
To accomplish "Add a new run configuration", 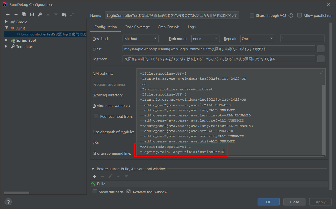I will click(x=8, y=14).
